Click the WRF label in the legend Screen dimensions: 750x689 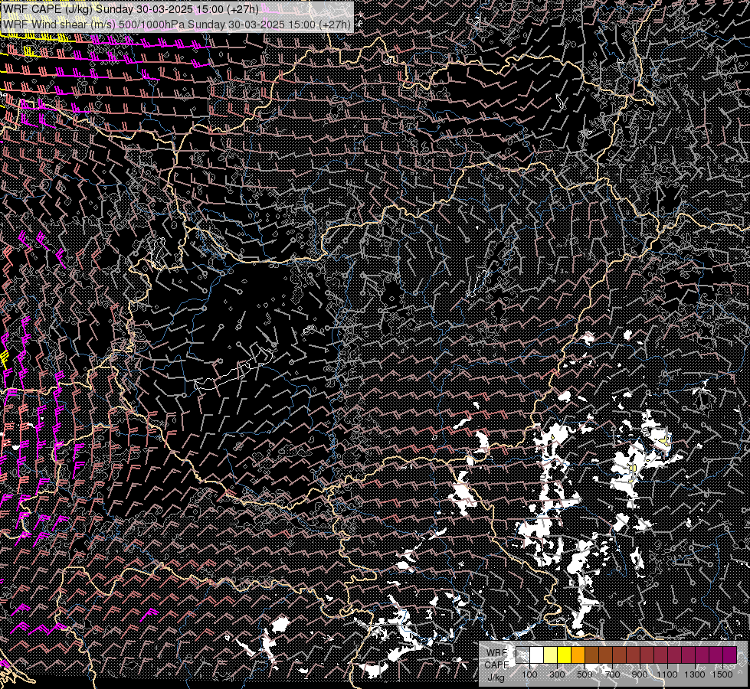pos(497,653)
